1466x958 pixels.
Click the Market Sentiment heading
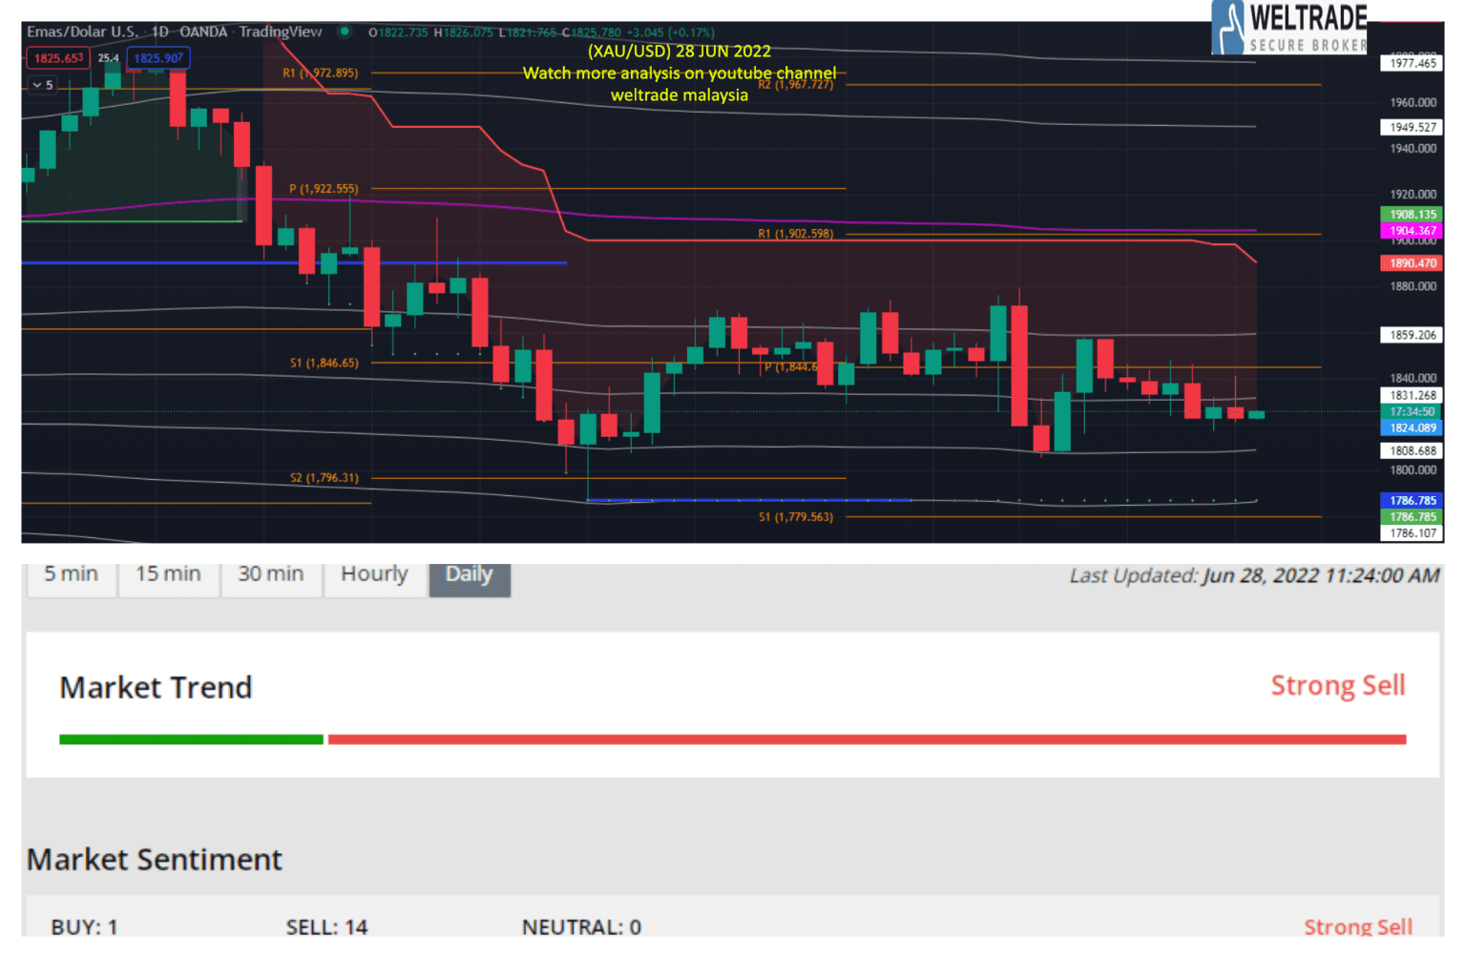tap(155, 859)
